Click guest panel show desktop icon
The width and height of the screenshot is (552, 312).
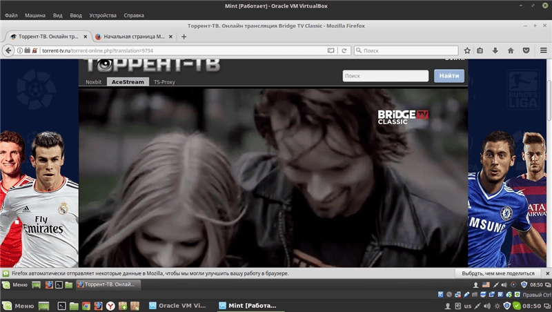[x=37, y=284]
